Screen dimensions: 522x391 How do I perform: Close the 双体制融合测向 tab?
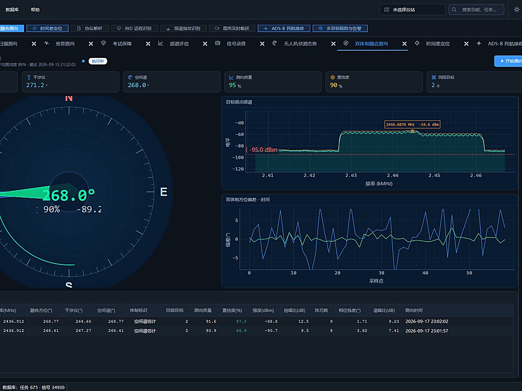[x=404, y=44]
